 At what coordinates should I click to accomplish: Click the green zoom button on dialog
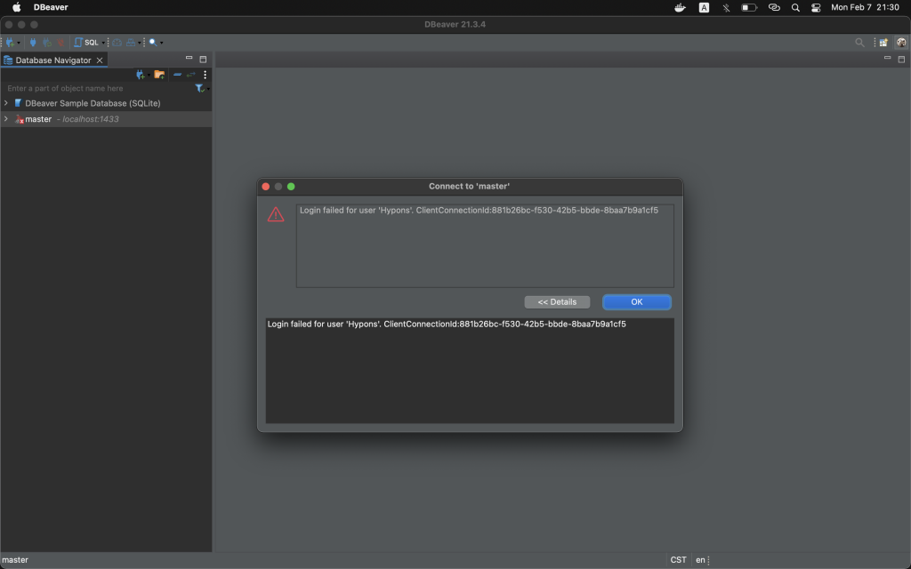pos(291,187)
